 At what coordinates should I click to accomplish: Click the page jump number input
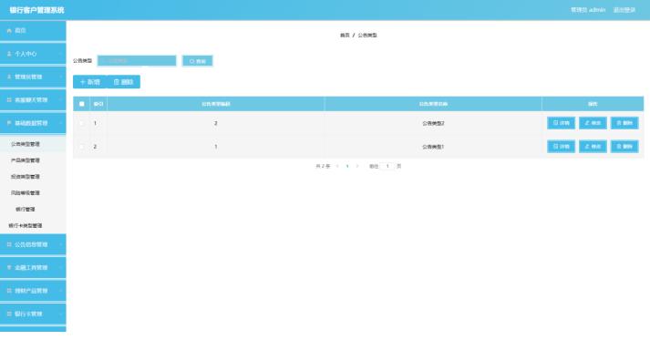pos(387,166)
